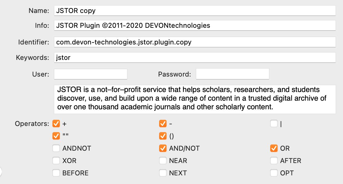The width and height of the screenshot is (343, 184).
Task: Enable the pipe operator checkbox
Action: click(274, 123)
